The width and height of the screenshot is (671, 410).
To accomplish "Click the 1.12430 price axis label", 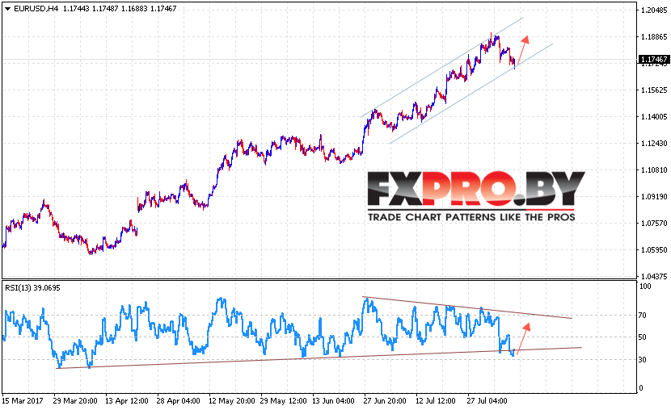I will 654,143.
